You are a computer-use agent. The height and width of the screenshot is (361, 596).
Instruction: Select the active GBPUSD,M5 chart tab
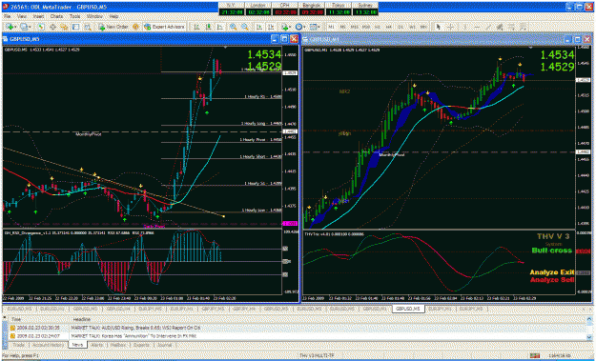(408, 309)
